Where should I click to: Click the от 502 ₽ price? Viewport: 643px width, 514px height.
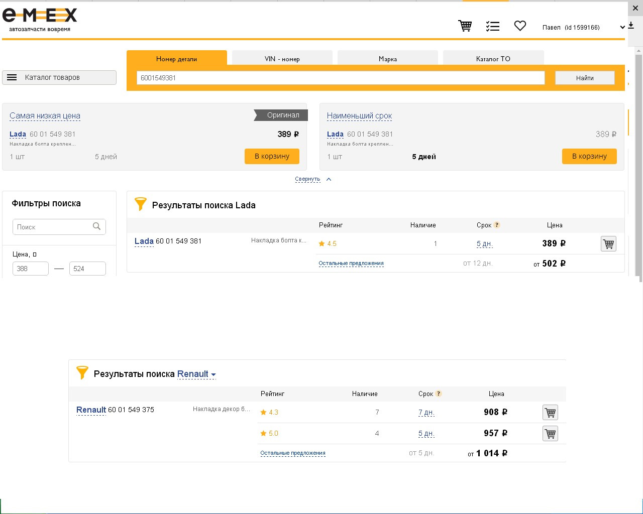[x=550, y=264]
